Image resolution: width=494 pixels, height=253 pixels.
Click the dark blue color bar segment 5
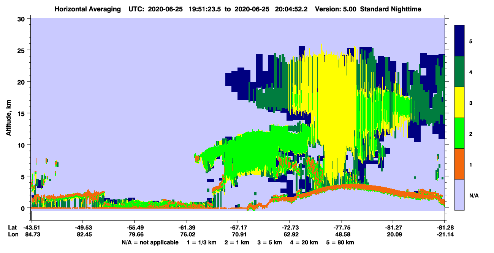coord(459,41)
